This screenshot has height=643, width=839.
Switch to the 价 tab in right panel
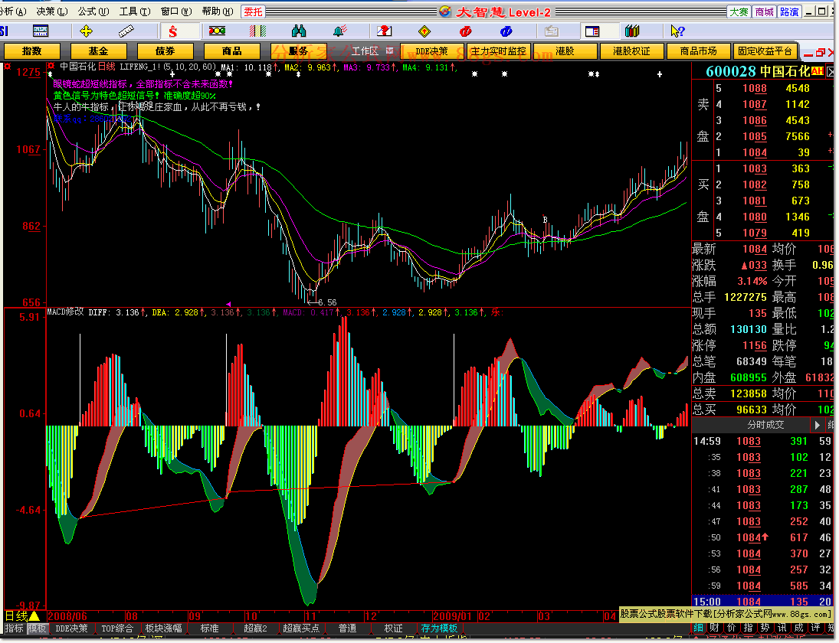732,628
